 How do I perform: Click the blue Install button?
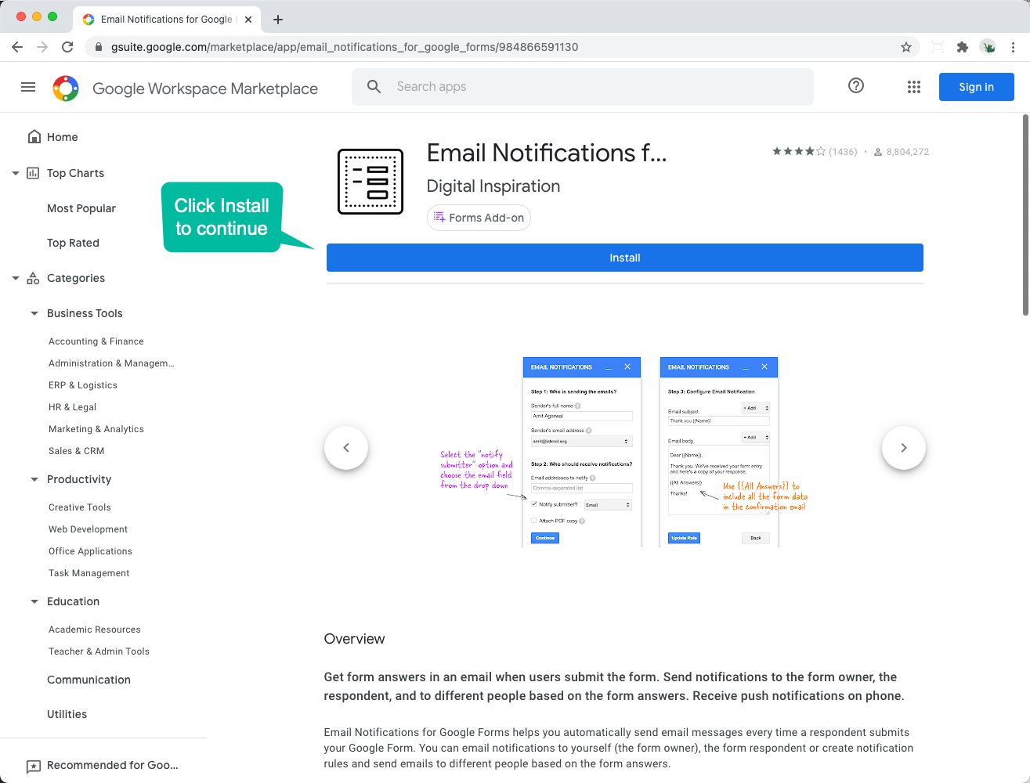click(625, 258)
